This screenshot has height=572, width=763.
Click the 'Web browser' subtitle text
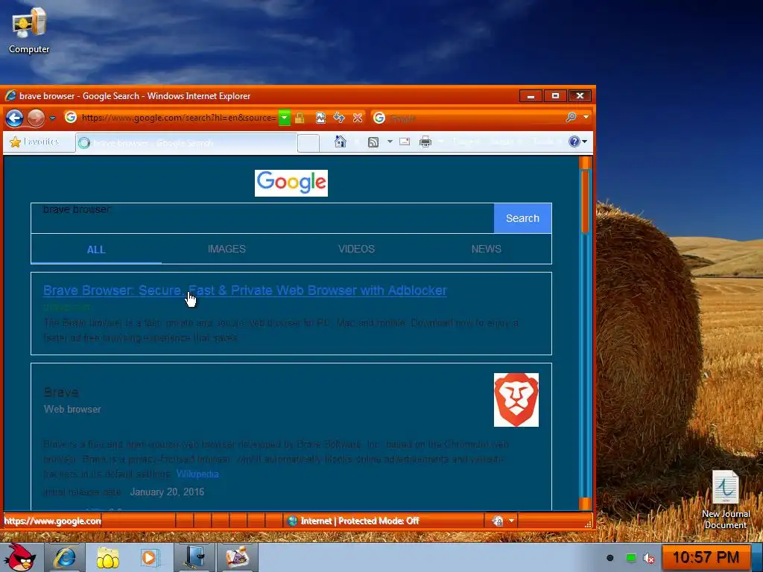pos(72,410)
